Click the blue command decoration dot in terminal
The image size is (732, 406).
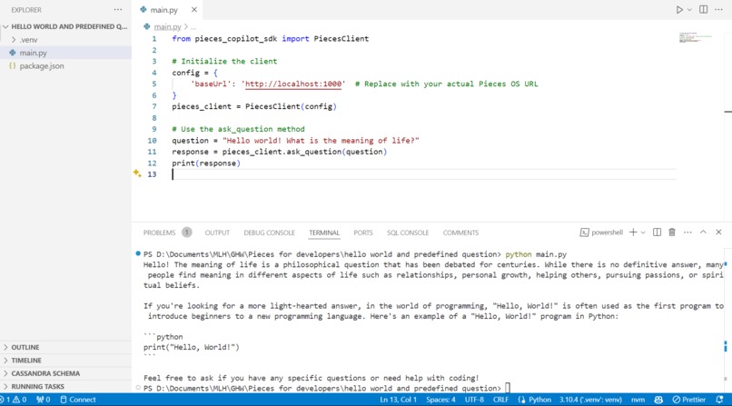point(138,254)
